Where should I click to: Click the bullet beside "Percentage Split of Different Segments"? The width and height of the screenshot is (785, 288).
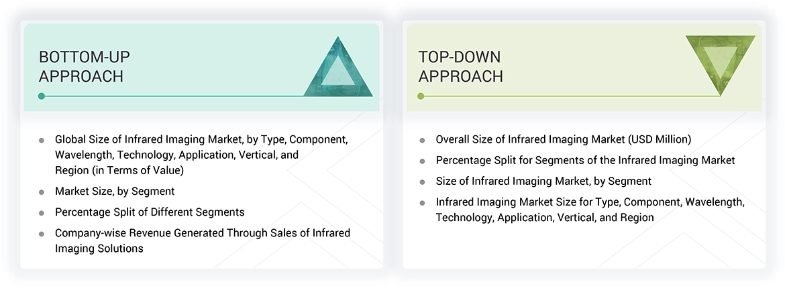tap(42, 213)
